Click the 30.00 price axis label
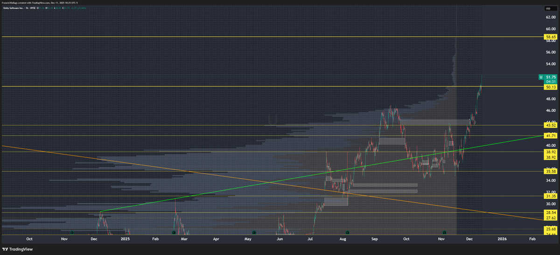This screenshot has width=560, height=255. [551, 204]
